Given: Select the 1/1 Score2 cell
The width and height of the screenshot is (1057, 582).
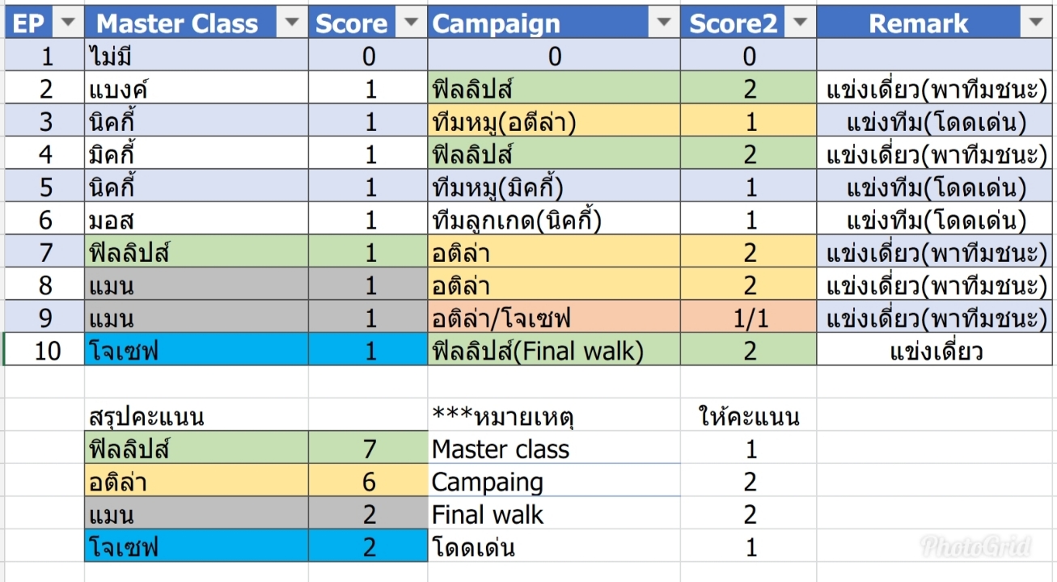Looking at the screenshot, I should coord(749,318).
